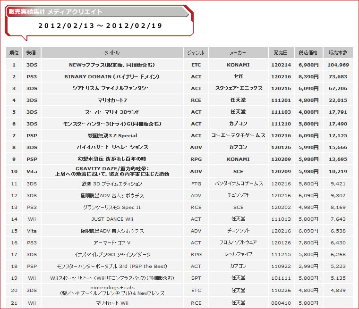Select title バイオハザード リベレーションズ
Viewport: 359px width, 309px height.
coord(112,147)
